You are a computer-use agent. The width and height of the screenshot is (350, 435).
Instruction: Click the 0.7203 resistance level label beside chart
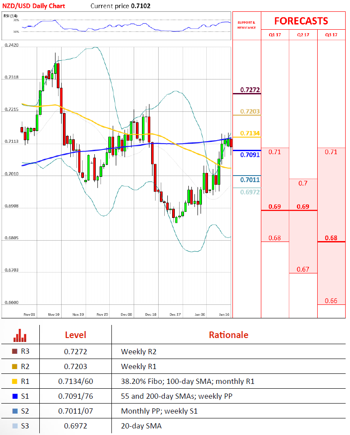coord(250,111)
